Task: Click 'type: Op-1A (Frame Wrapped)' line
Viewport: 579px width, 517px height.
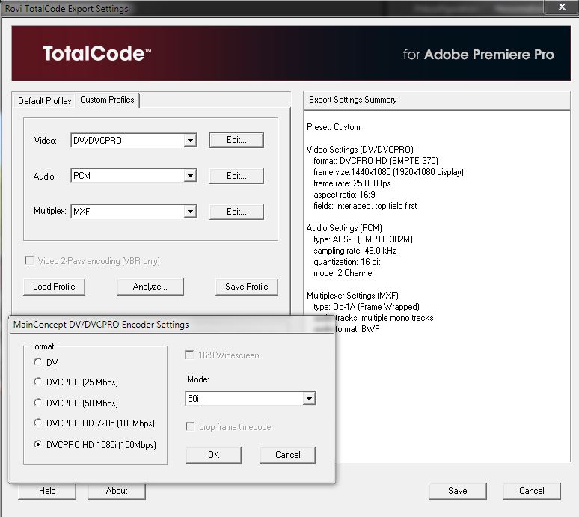Action: coord(367,307)
